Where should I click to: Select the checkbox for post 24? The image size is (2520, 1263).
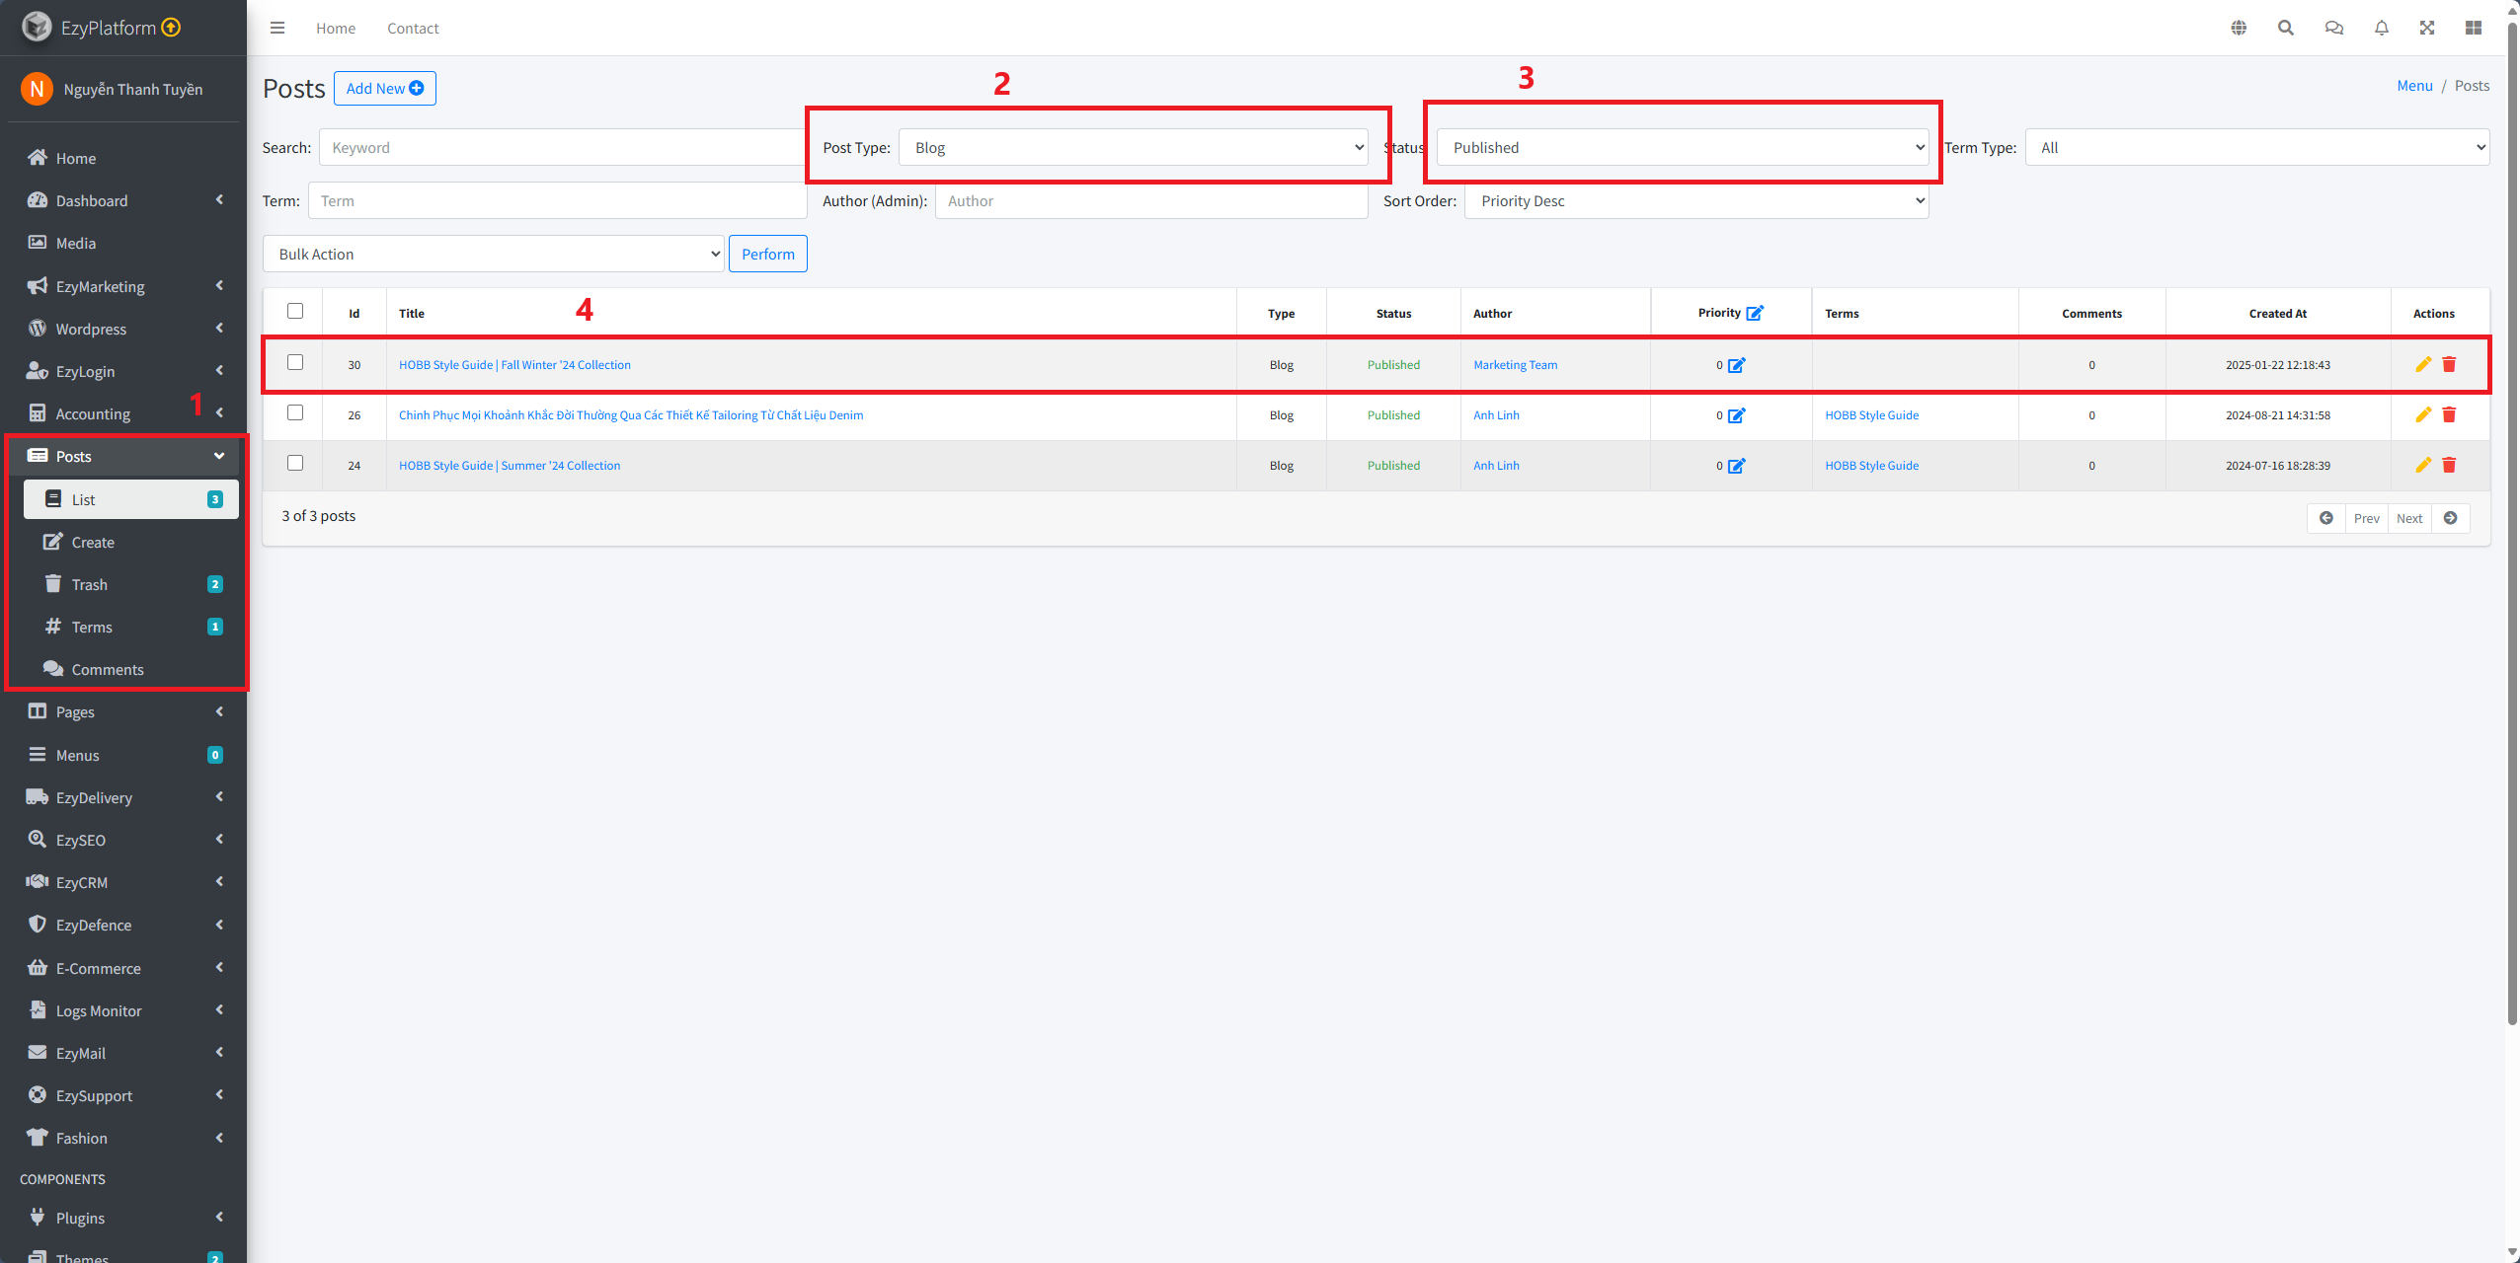coord(295,463)
